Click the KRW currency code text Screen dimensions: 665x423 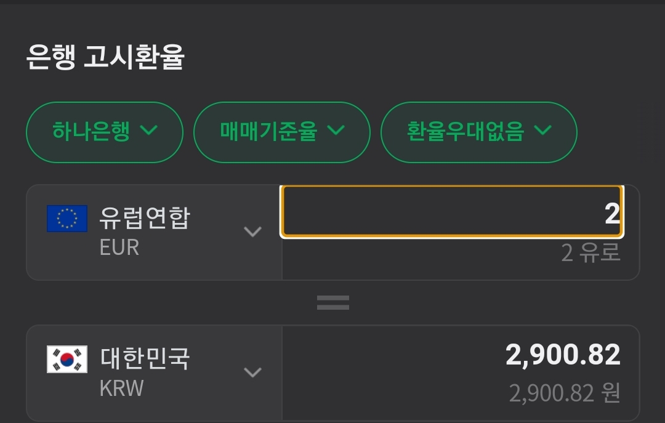[121, 389]
